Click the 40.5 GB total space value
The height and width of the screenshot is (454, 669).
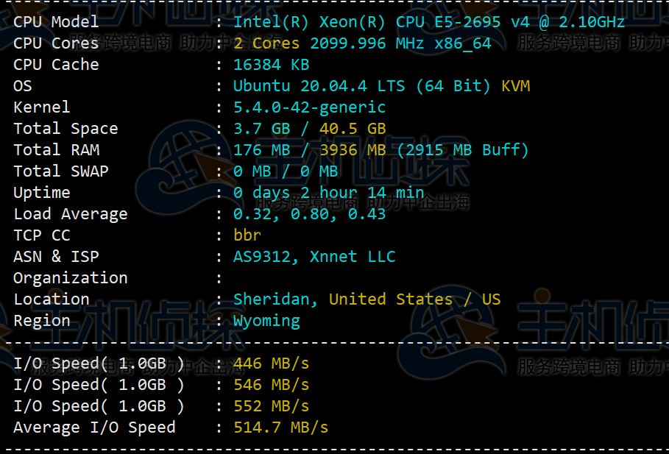353,129
